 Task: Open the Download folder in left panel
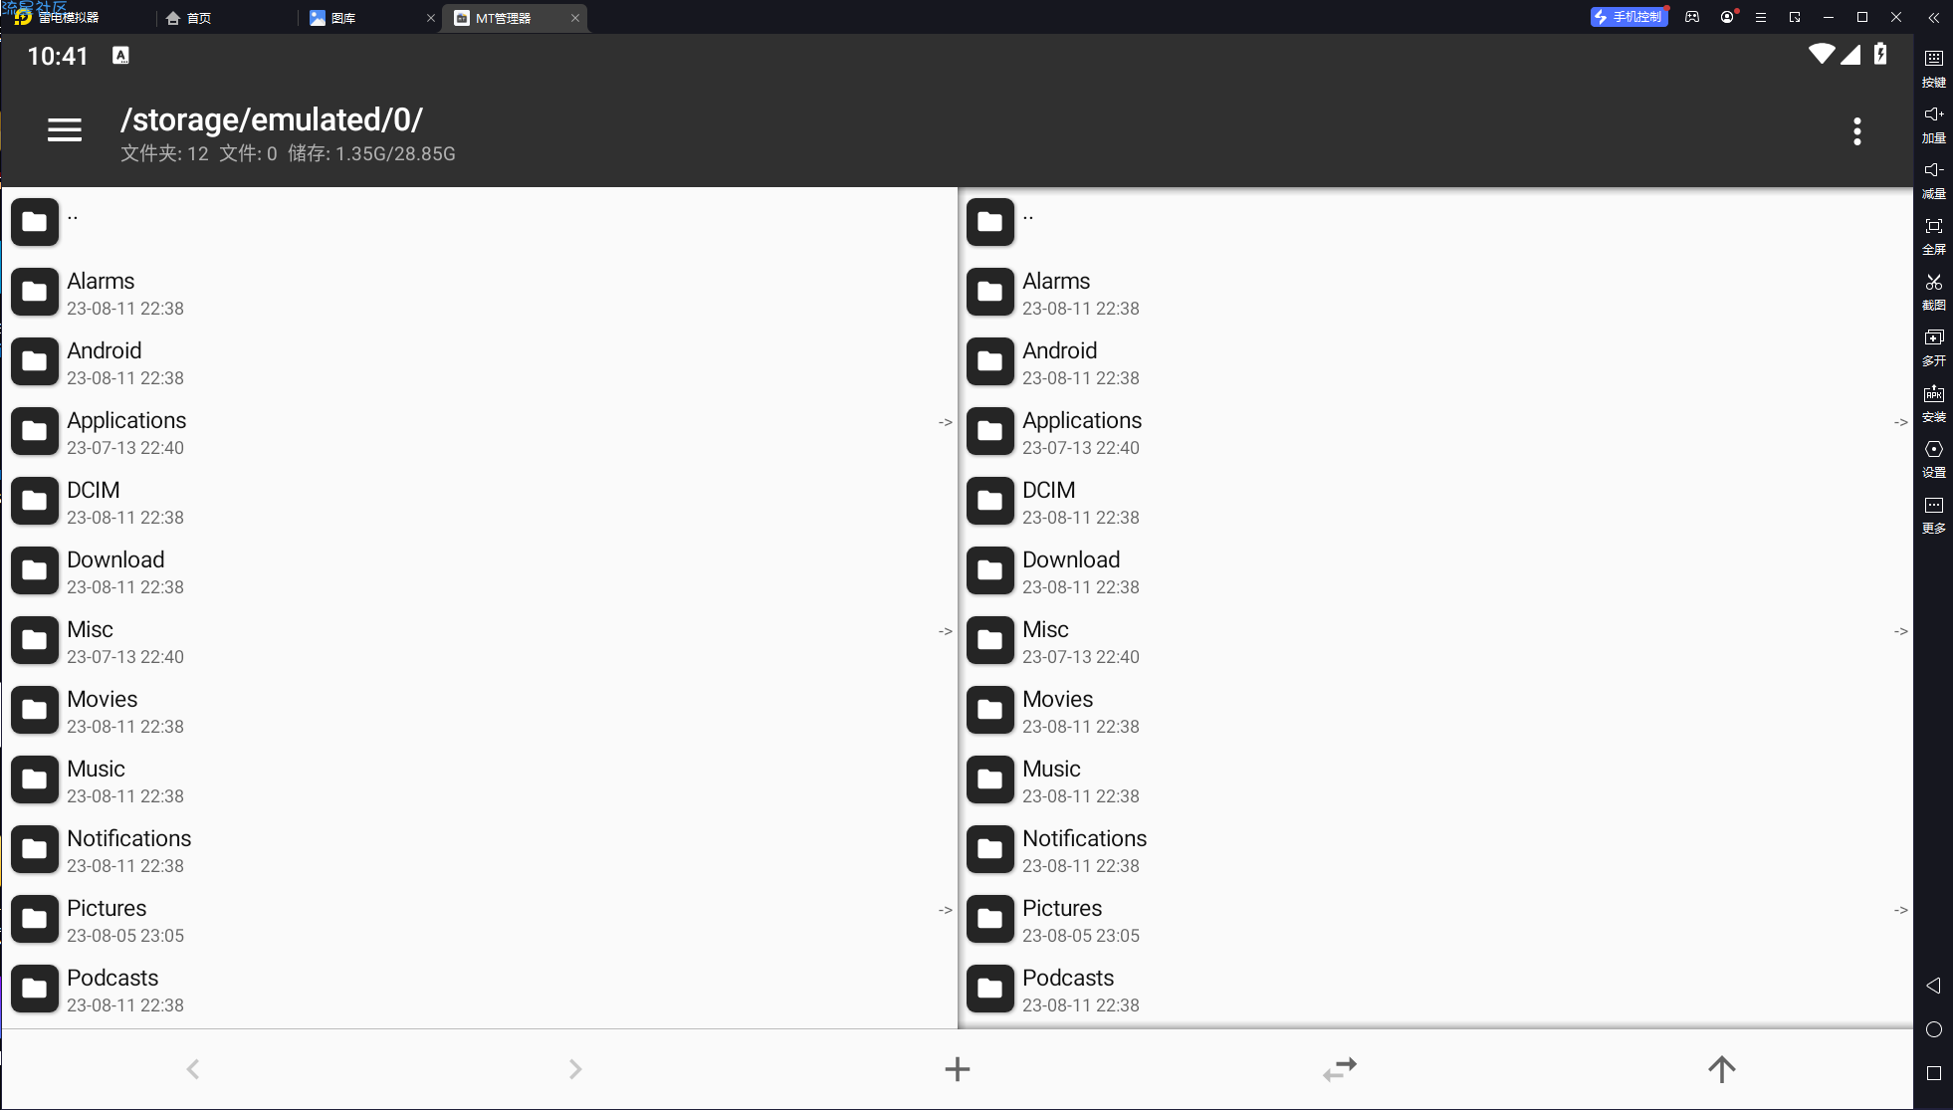coord(479,570)
